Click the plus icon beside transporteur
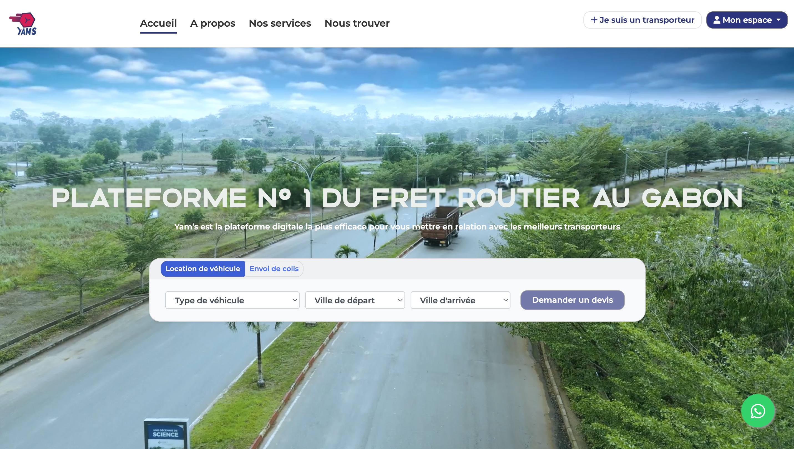The height and width of the screenshot is (449, 794). [594, 20]
